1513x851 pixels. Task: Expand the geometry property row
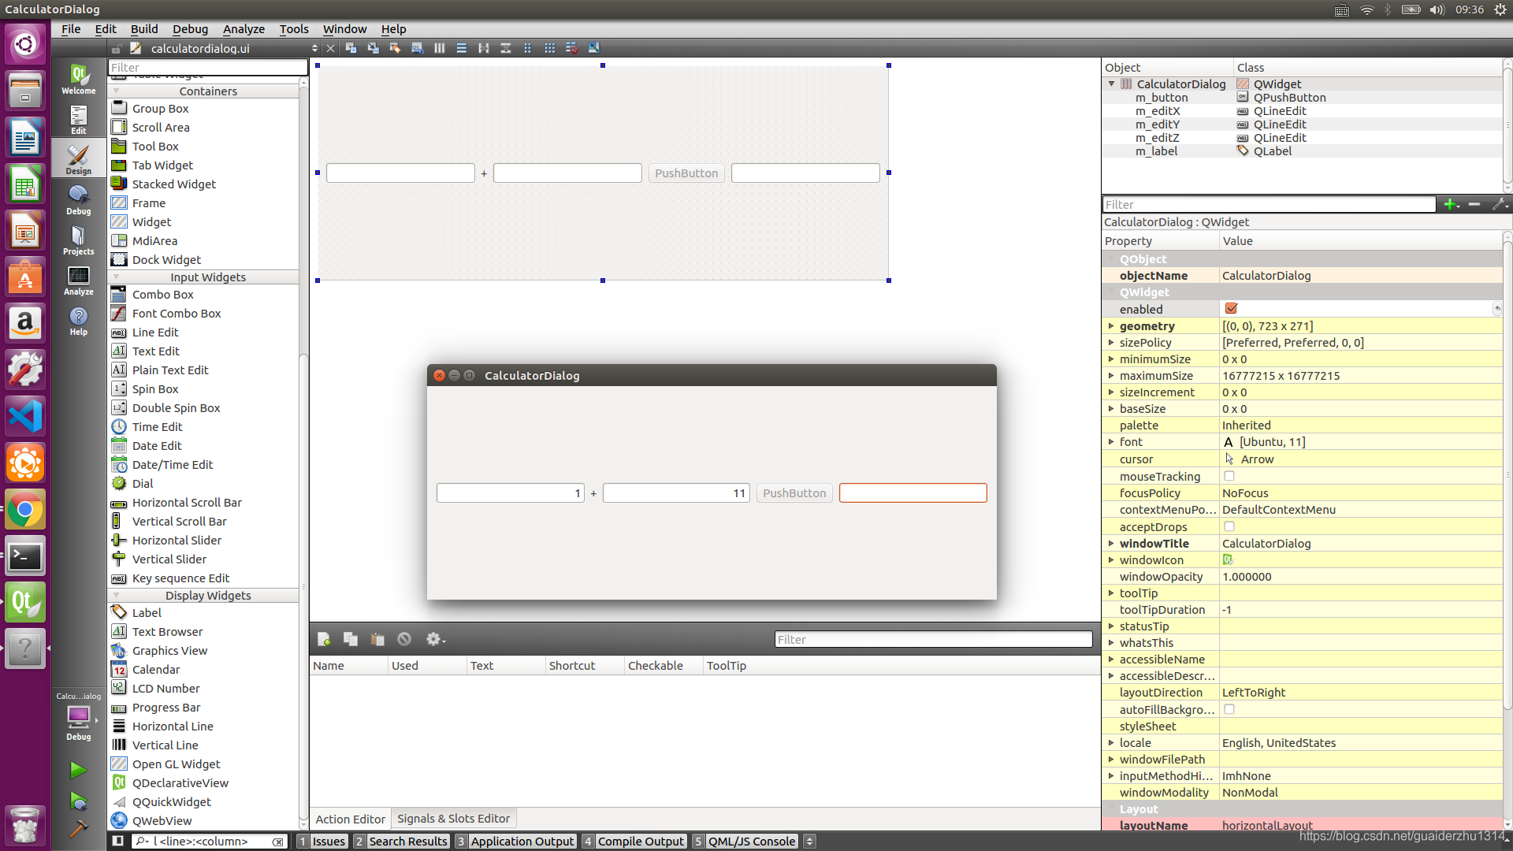tap(1111, 325)
